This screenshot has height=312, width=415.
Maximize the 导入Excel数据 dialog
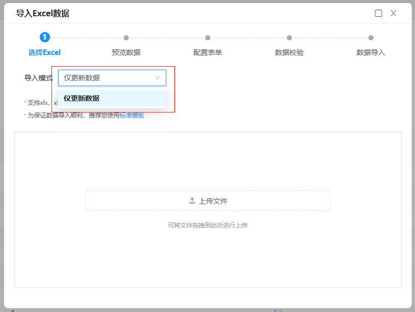tap(378, 13)
